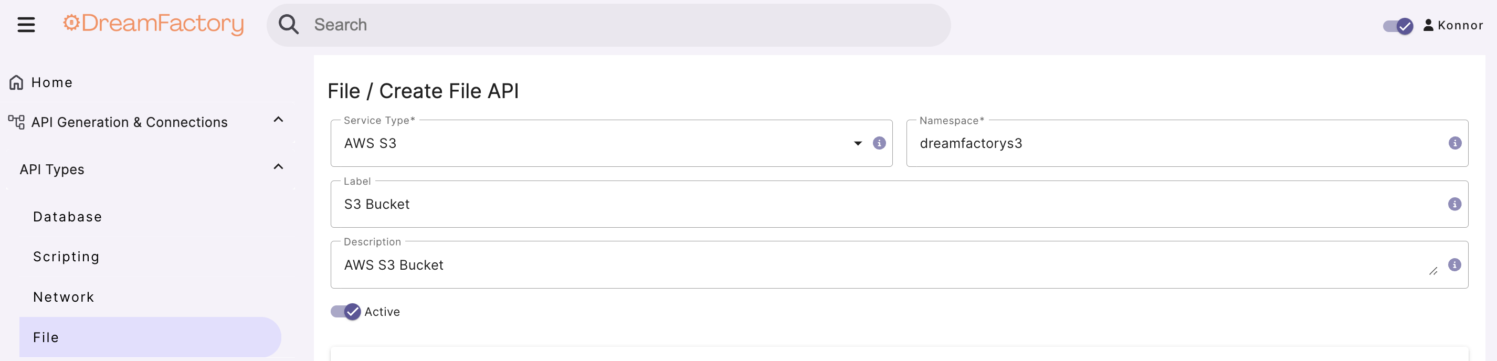Click the DreamFactory logo
The height and width of the screenshot is (361, 1497).
(153, 25)
